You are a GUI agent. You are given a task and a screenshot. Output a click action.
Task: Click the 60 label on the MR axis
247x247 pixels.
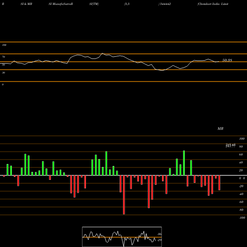[x=241, y=155]
